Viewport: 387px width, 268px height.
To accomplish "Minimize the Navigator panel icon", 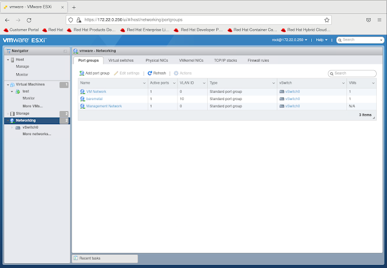I will [65, 51].
